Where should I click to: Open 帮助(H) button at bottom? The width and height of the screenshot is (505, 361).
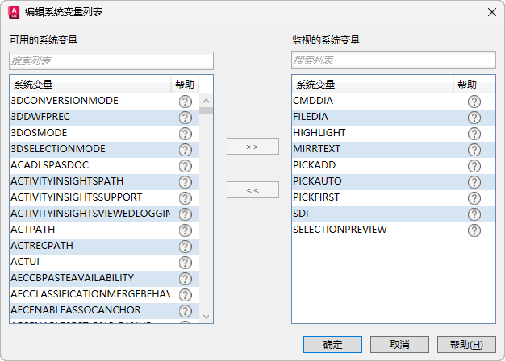pos(466,344)
